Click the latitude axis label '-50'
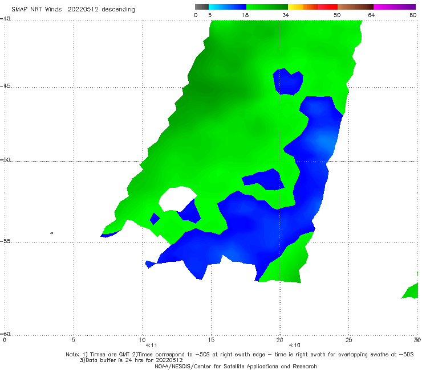422x370 pixels. (5, 159)
